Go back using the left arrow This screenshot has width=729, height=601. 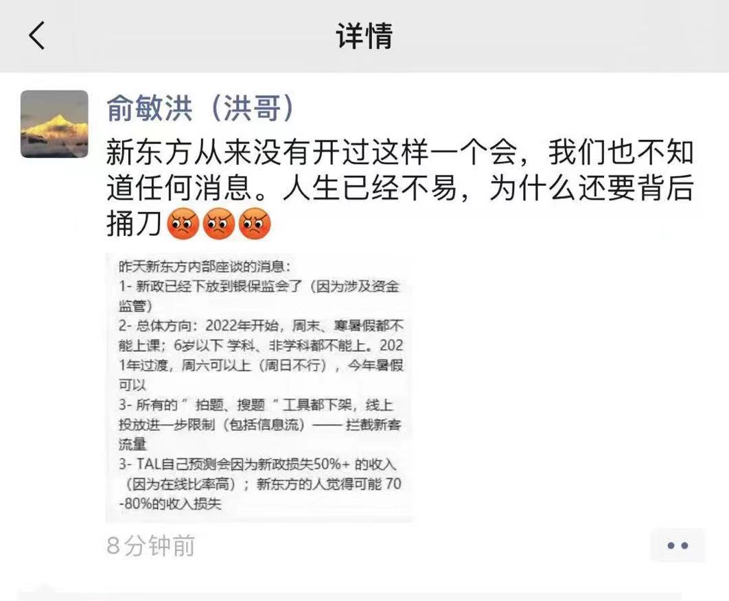[x=37, y=35]
